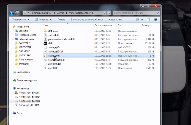The width and height of the screenshot is (191, 125).
Task: Open recent locations dropdown beside navigation arrows
Action: [x=21, y=13]
